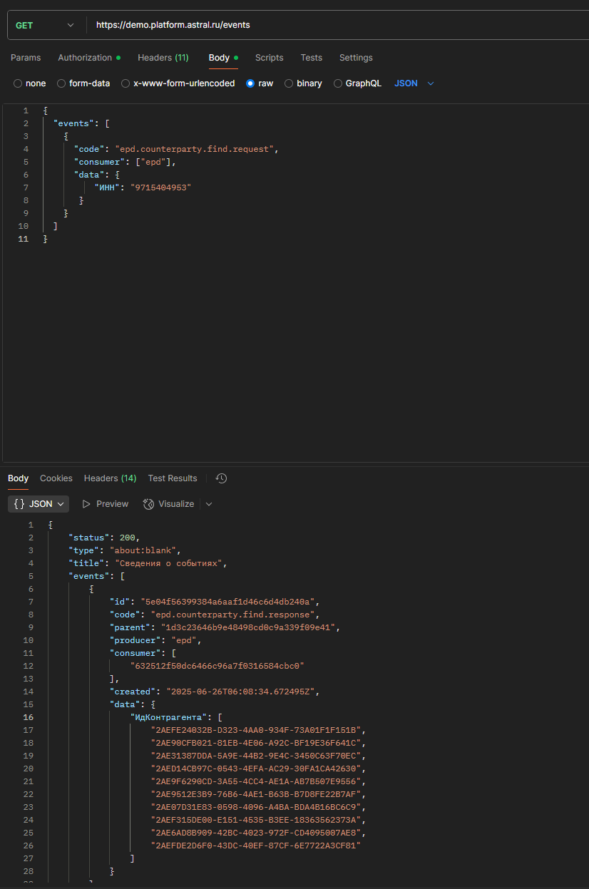The image size is (589, 889).
Task: Click the GUID starting with 2AEFDE2D6F0
Action: 255,846
